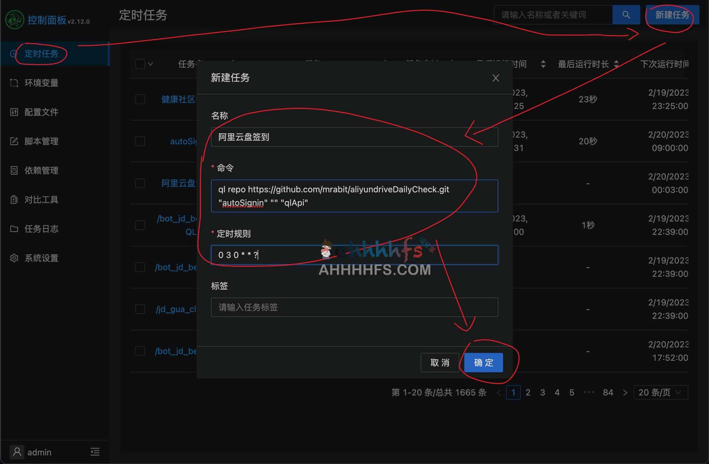Click the 任务日志 folder icon
The image size is (709, 464).
pyautogui.click(x=14, y=229)
